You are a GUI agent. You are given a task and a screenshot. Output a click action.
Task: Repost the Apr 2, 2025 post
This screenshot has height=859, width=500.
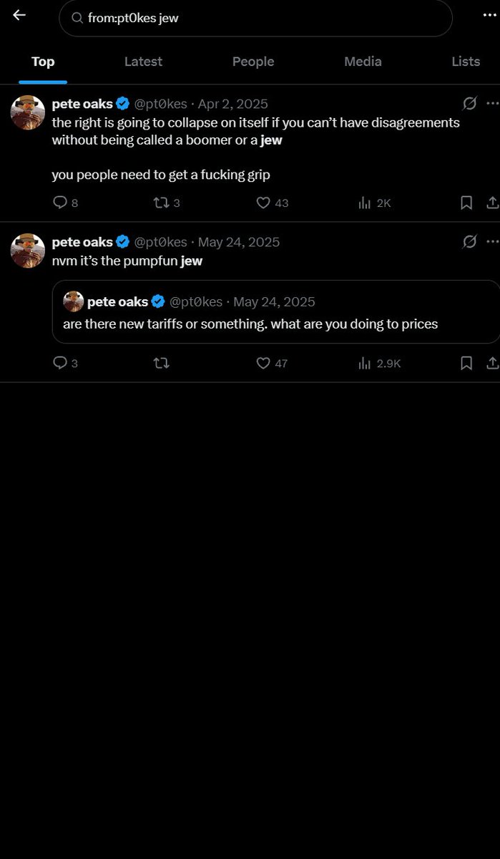coord(162,203)
